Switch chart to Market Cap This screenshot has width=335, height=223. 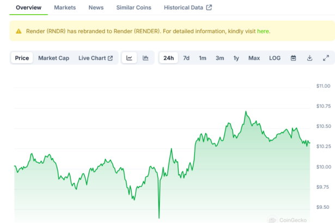(x=53, y=58)
